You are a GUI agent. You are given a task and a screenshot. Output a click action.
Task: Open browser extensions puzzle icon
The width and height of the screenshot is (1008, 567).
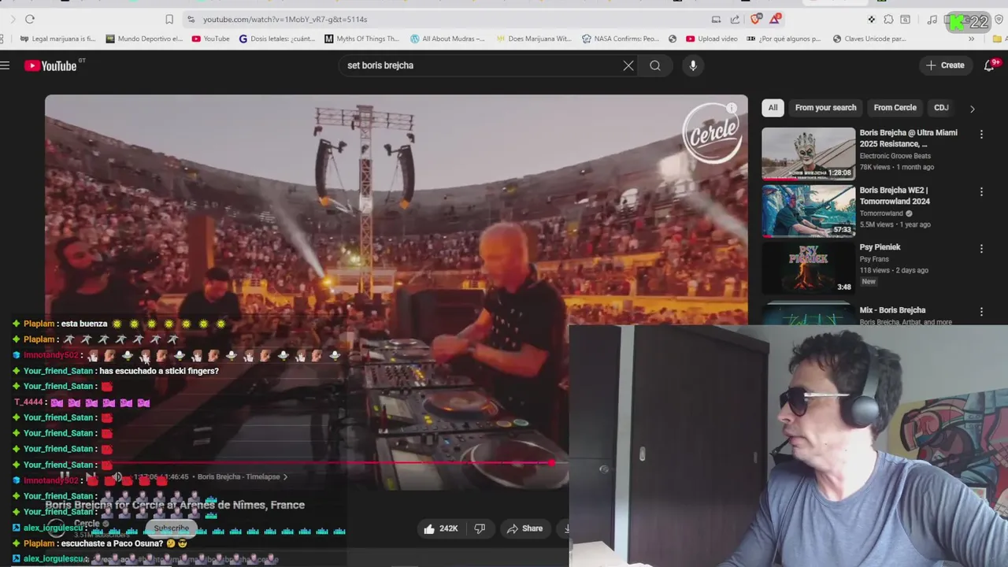click(888, 19)
